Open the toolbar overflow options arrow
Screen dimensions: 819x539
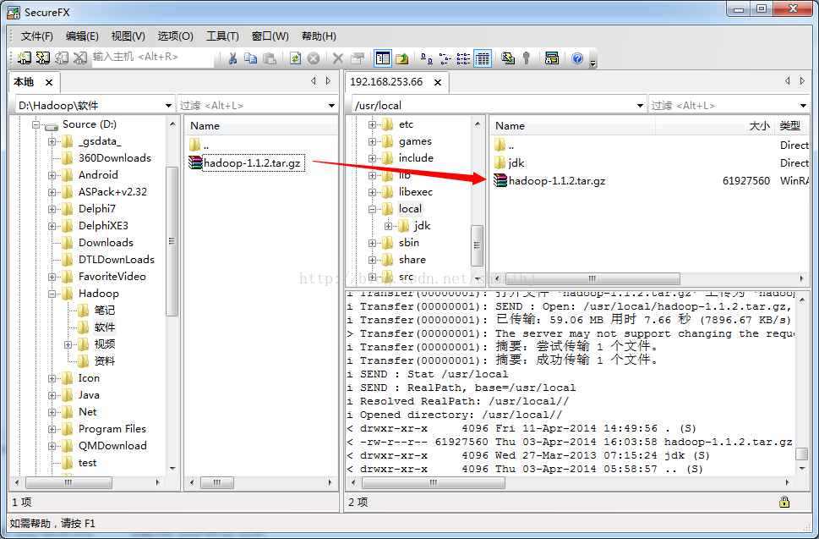click(592, 63)
